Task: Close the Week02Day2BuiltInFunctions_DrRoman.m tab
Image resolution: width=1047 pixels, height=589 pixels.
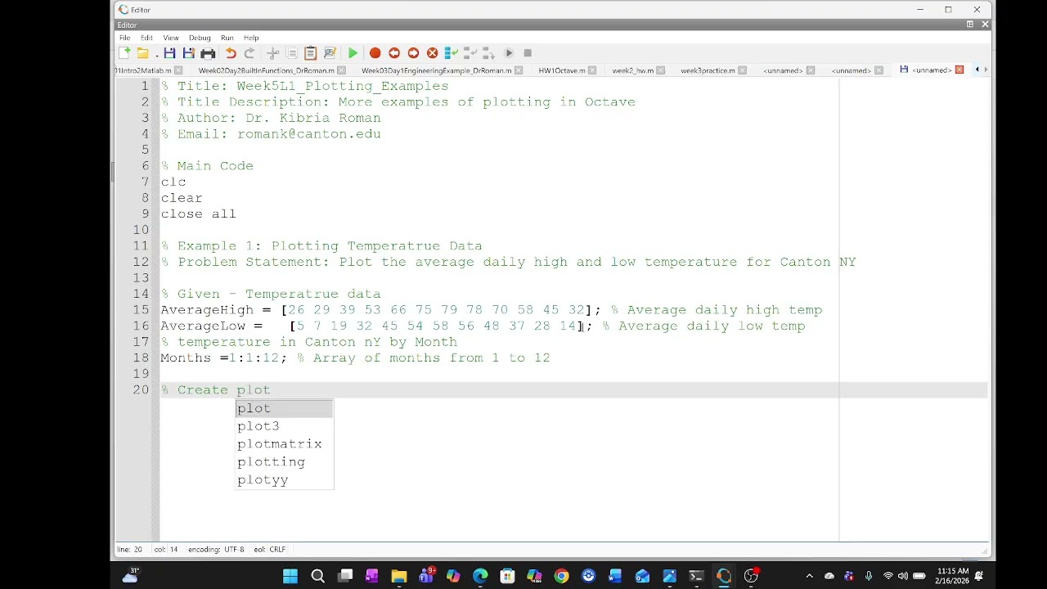Action: 342,70
